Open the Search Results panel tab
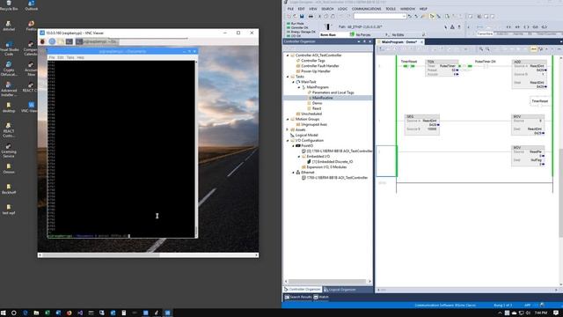 tap(298, 298)
